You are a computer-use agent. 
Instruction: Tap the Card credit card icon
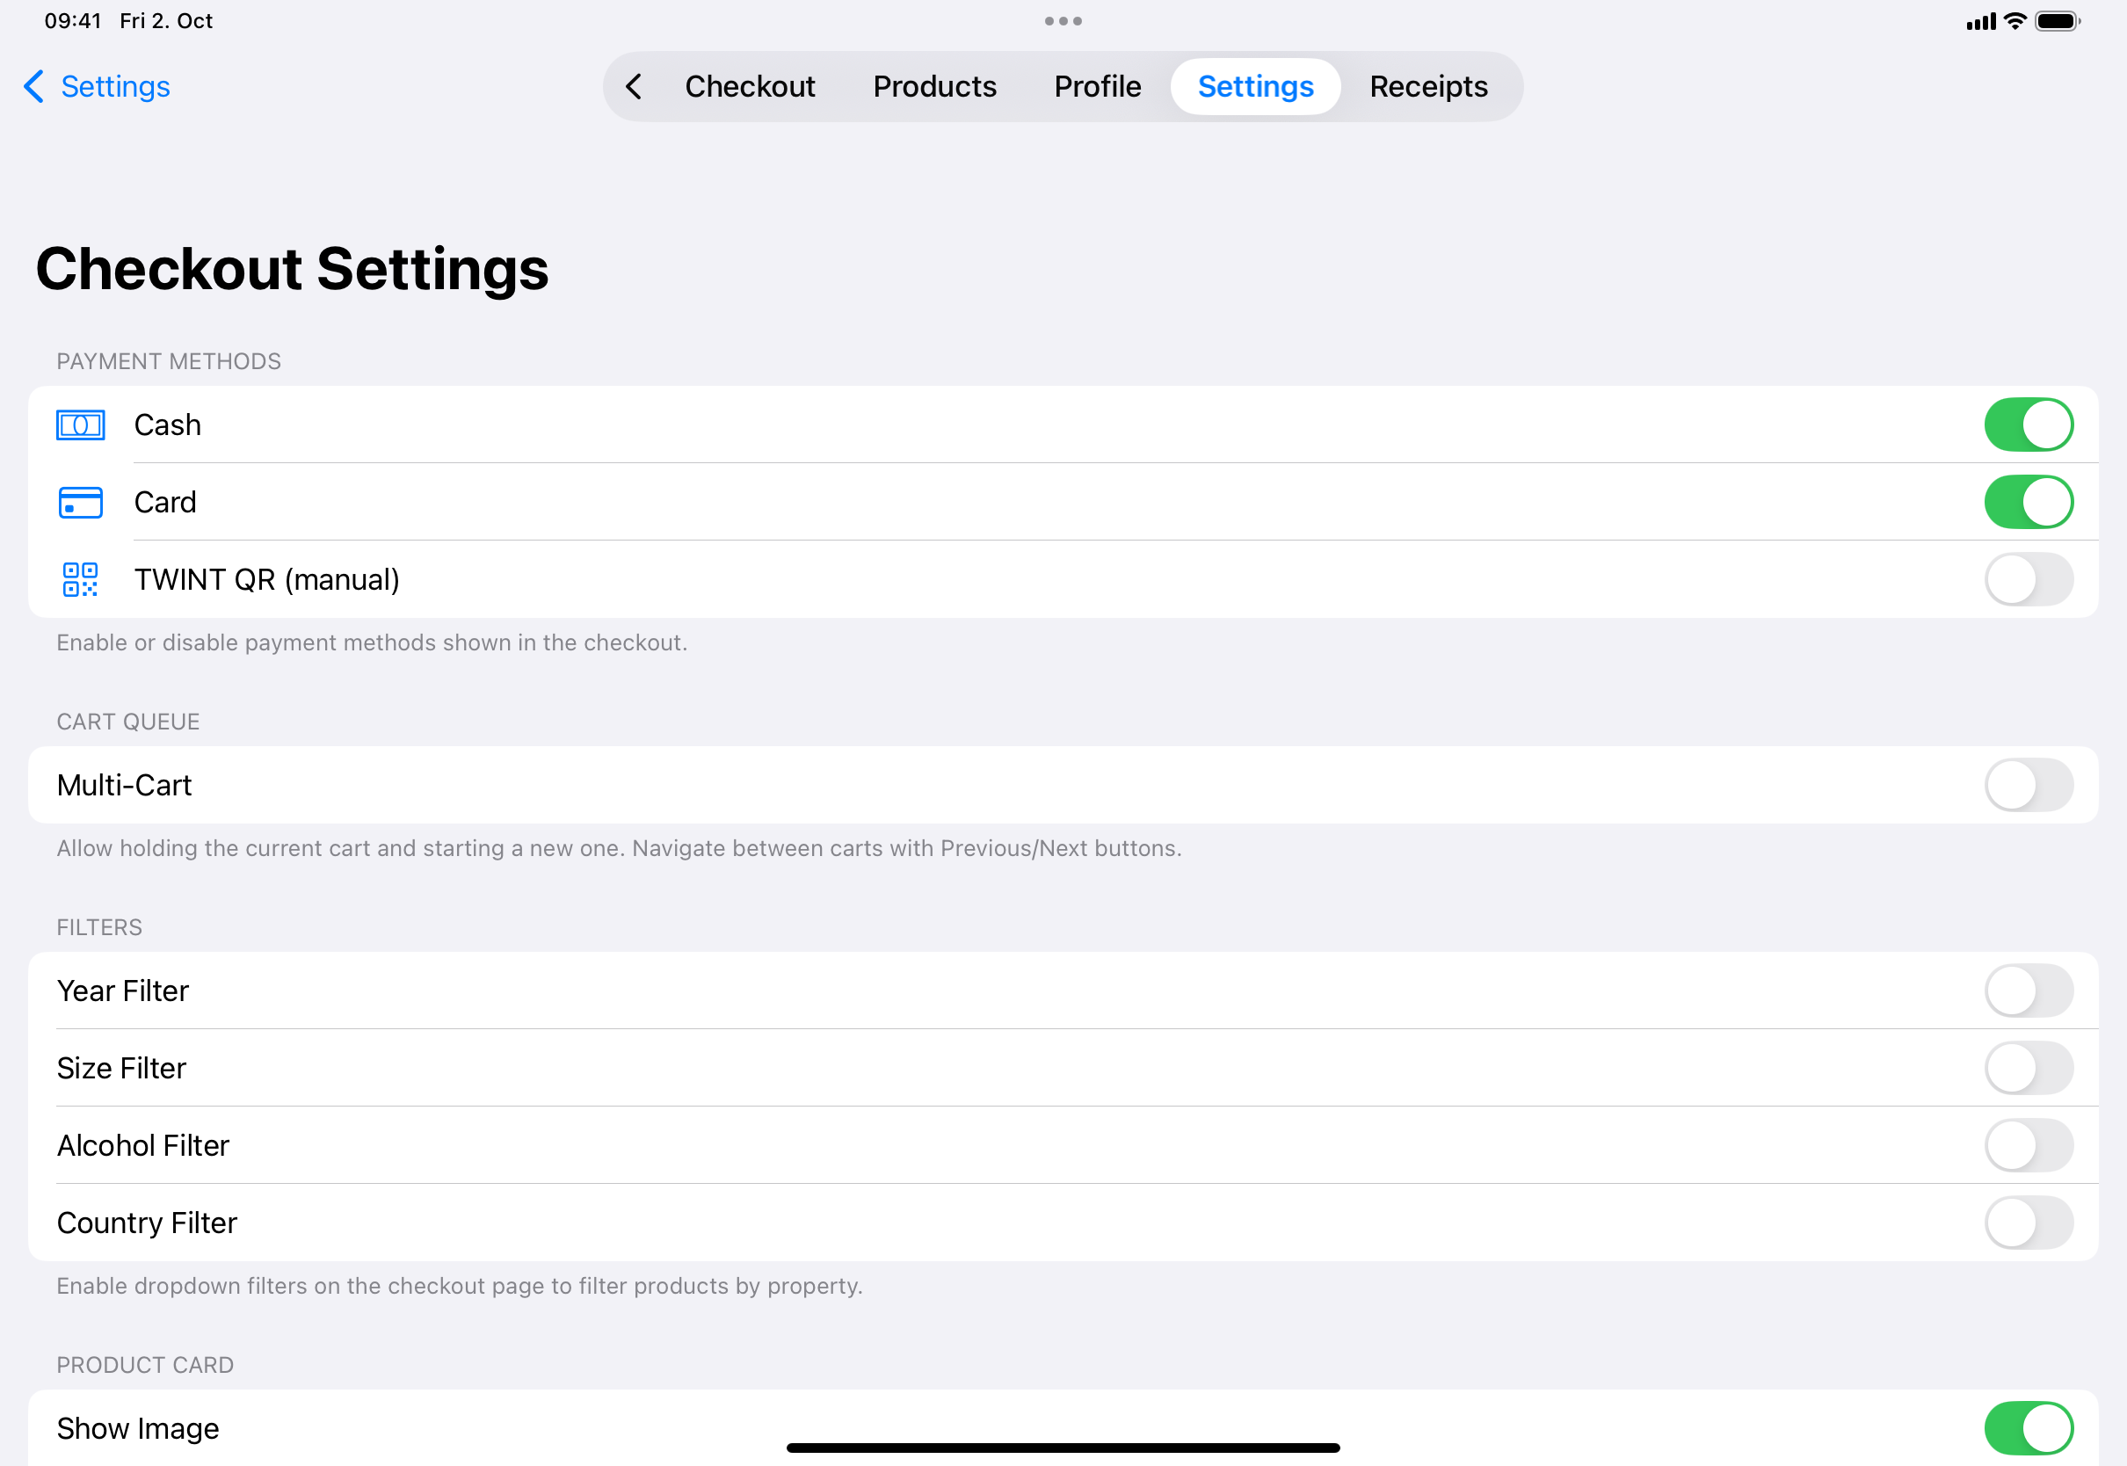pyautogui.click(x=81, y=503)
